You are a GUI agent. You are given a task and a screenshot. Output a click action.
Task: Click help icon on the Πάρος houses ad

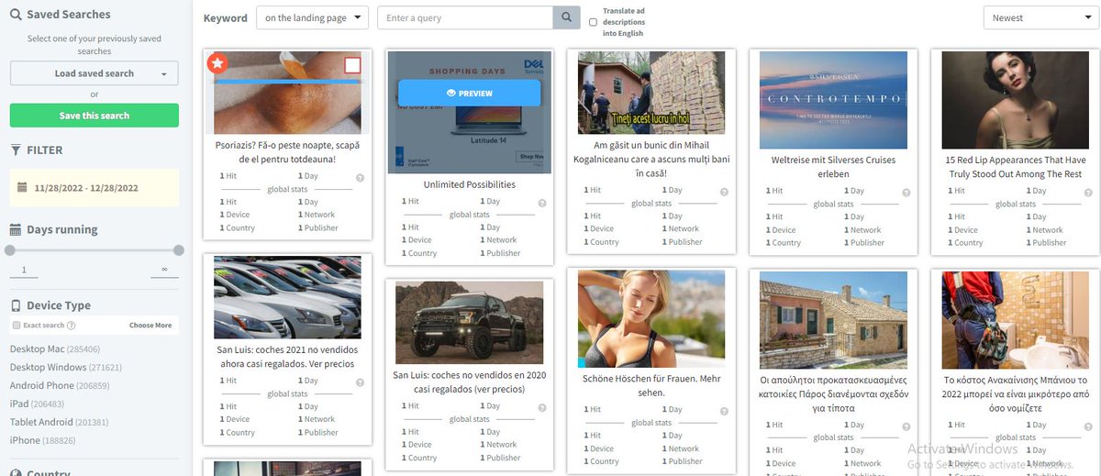pos(906,427)
